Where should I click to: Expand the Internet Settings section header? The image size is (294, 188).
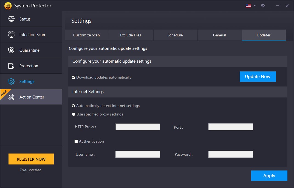(x=87, y=92)
